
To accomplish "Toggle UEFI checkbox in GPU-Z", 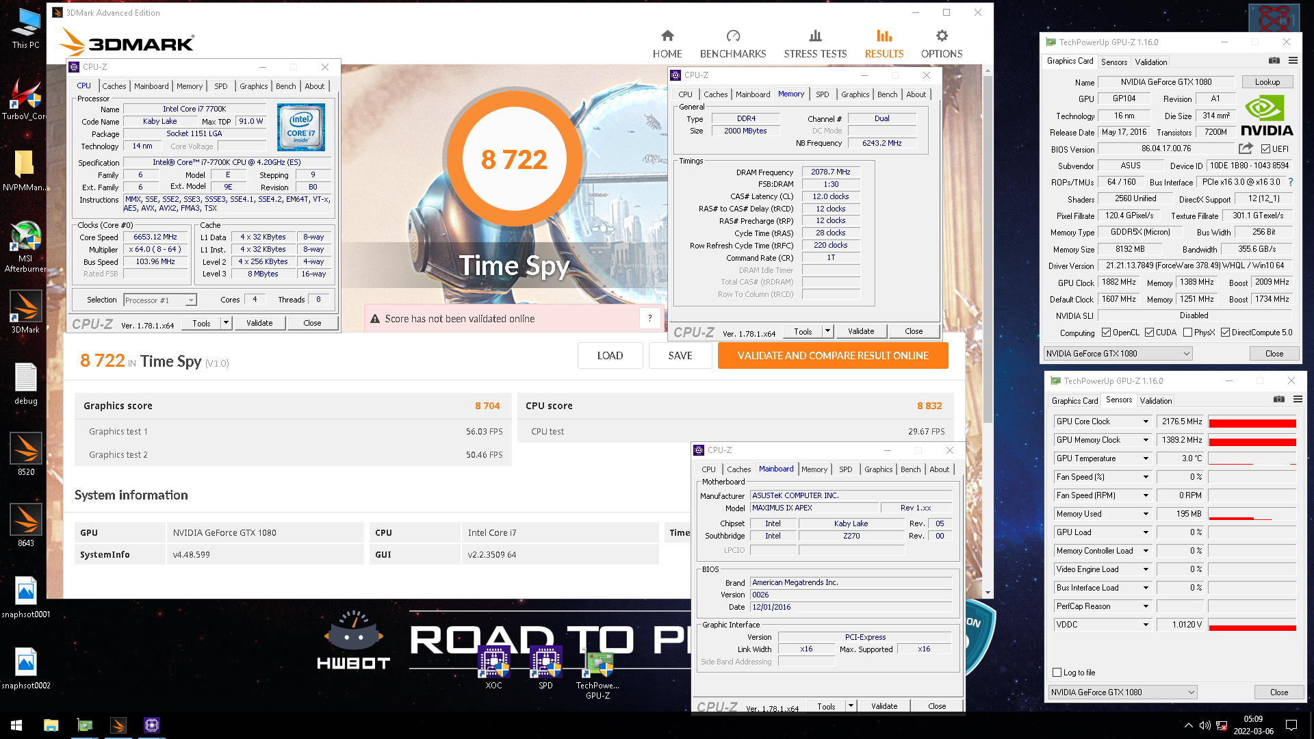I will (x=1265, y=149).
